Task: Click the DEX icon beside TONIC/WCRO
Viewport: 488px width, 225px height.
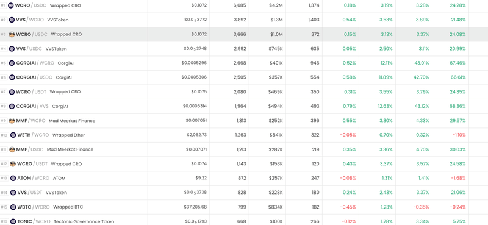Action: click(x=13, y=221)
